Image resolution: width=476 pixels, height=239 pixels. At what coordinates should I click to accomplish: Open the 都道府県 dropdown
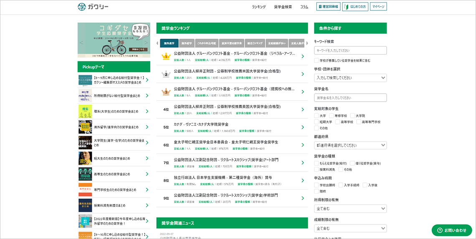coord(350,145)
